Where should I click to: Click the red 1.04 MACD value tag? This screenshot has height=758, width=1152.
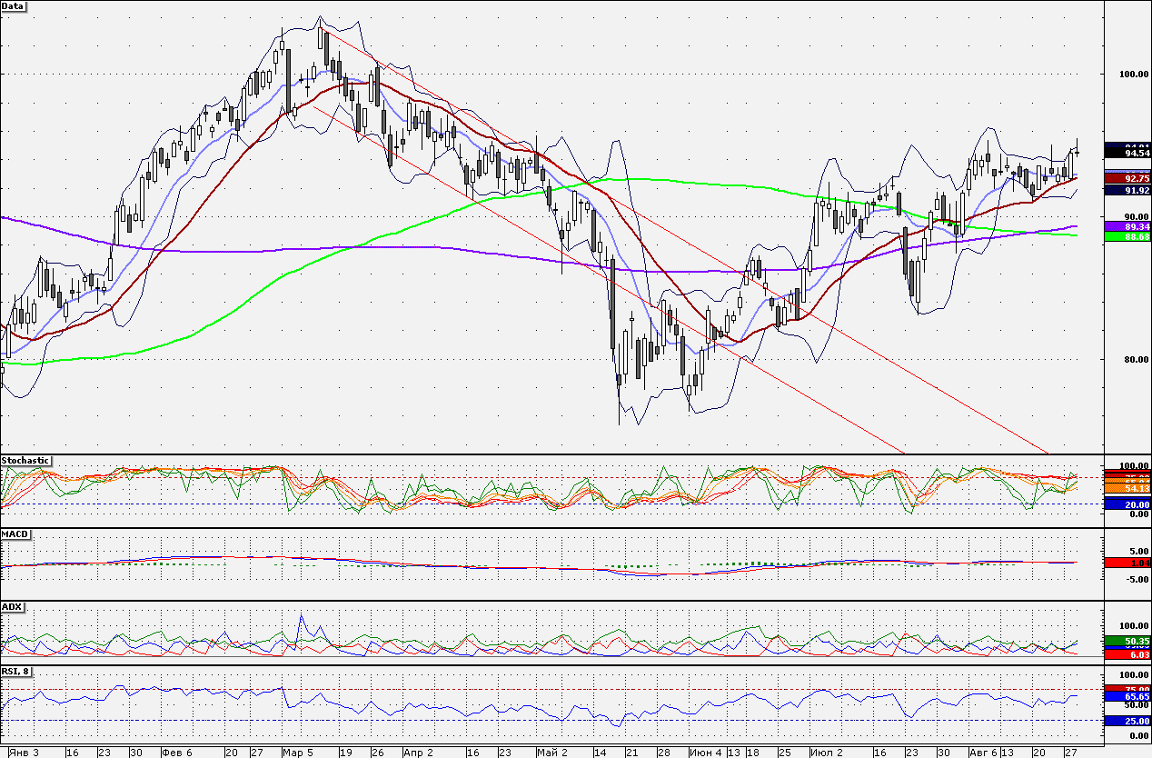pos(1128,563)
